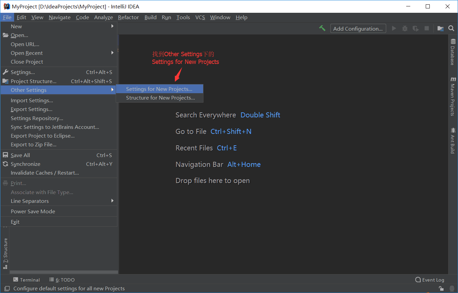Click the Stop process icon
This screenshot has width=458, height=293.
coord(427,28)
